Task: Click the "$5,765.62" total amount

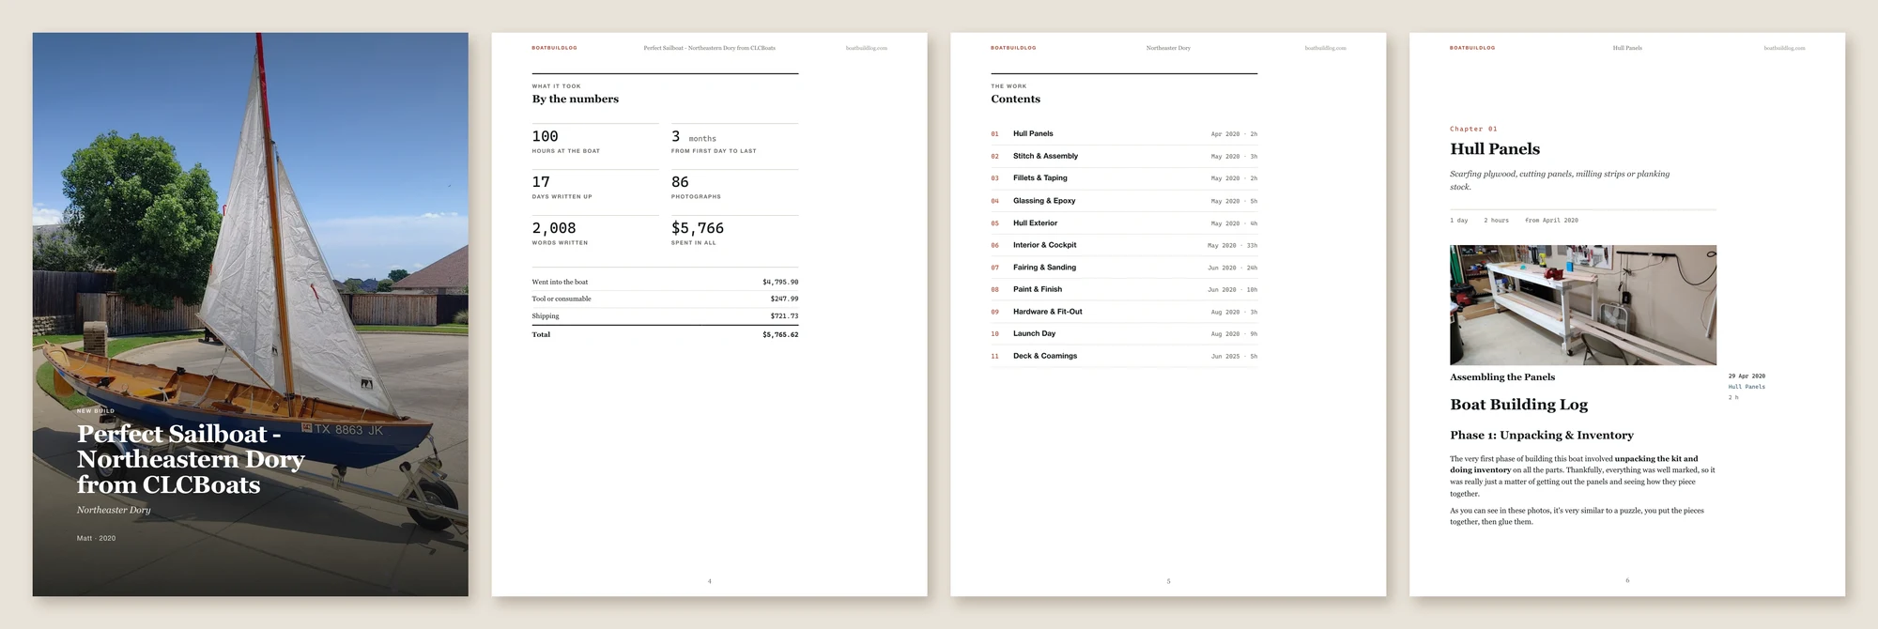Action: tap(780, 334)
